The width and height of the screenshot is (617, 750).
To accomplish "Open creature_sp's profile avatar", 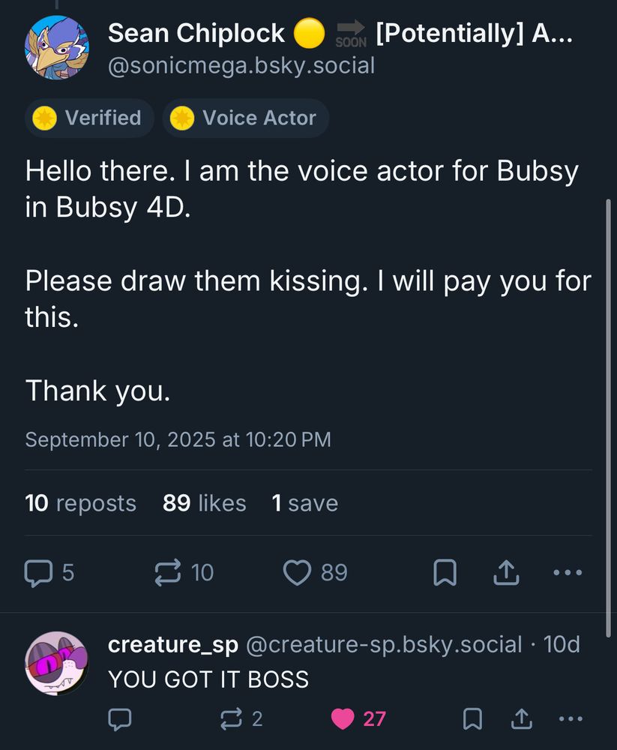I will pyautogui.click(x=57, y=663).
